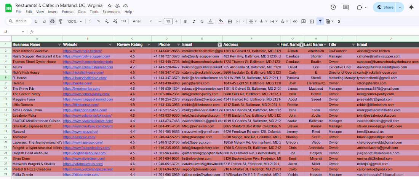The height and width of the screenshot is (179, 419).
Task: Open the toastique.com link
Action: tap(79, 137)
